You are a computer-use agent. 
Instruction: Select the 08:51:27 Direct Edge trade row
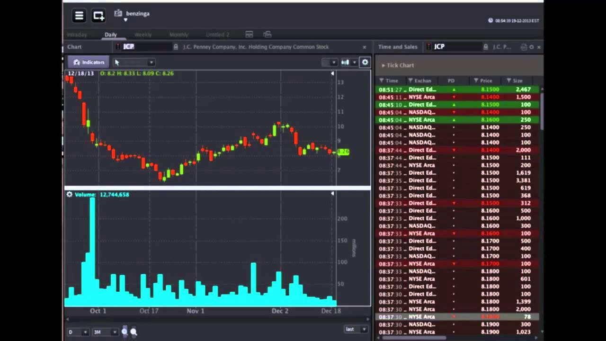click(457, 90)
